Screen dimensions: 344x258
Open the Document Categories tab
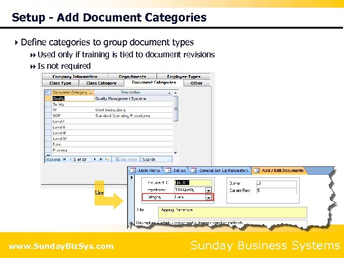[x=154, y=83]
